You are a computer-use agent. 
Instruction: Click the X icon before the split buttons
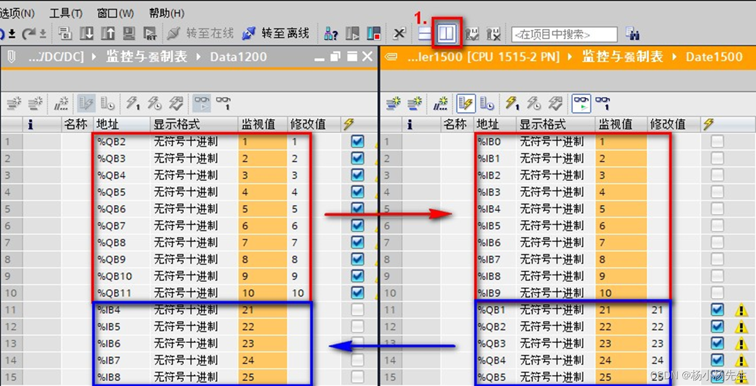tap(399, 34)
